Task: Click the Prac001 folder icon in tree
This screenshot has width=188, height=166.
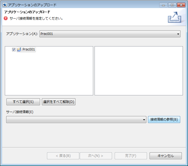Action: (x=19, y=49)
